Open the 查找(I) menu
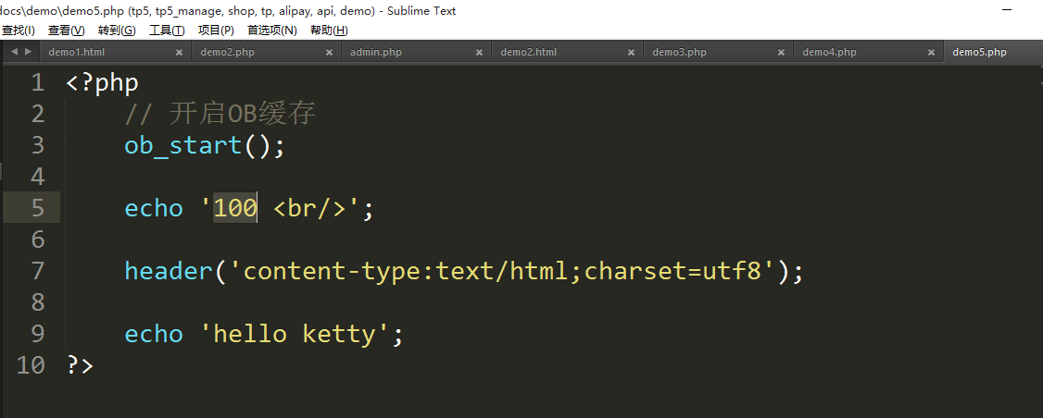The image size is (1043, 418). coord(18,31)
